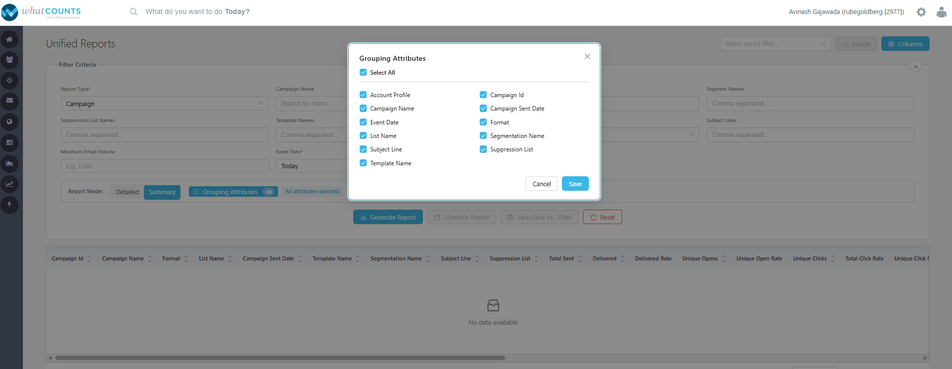Viewport: 952px width, 369px height.
Task: Focus the top search bar field
Action: coord(197,11)
